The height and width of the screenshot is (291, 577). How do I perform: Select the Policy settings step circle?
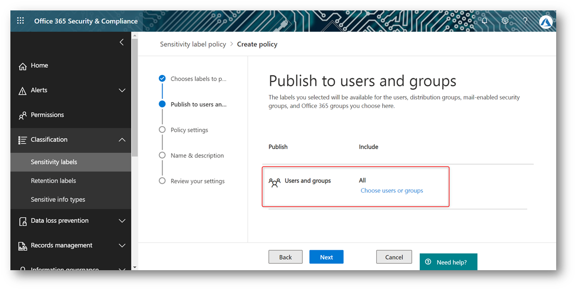(x=162, y=130)
